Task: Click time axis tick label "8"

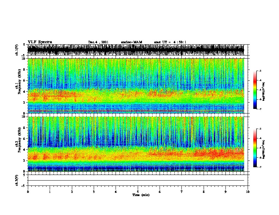Action: (204, 192)
